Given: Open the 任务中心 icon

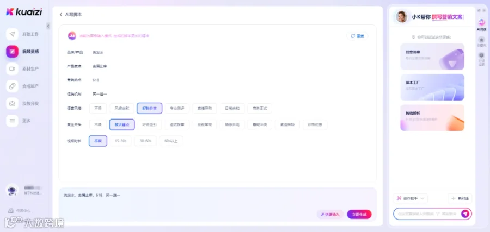Looking at the screenshot, I should [x=11, y=211].
